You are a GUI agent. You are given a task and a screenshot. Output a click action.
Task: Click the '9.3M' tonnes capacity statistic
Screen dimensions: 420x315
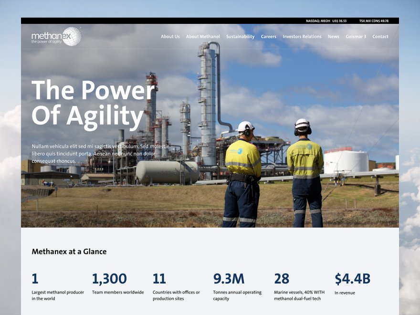229,279
